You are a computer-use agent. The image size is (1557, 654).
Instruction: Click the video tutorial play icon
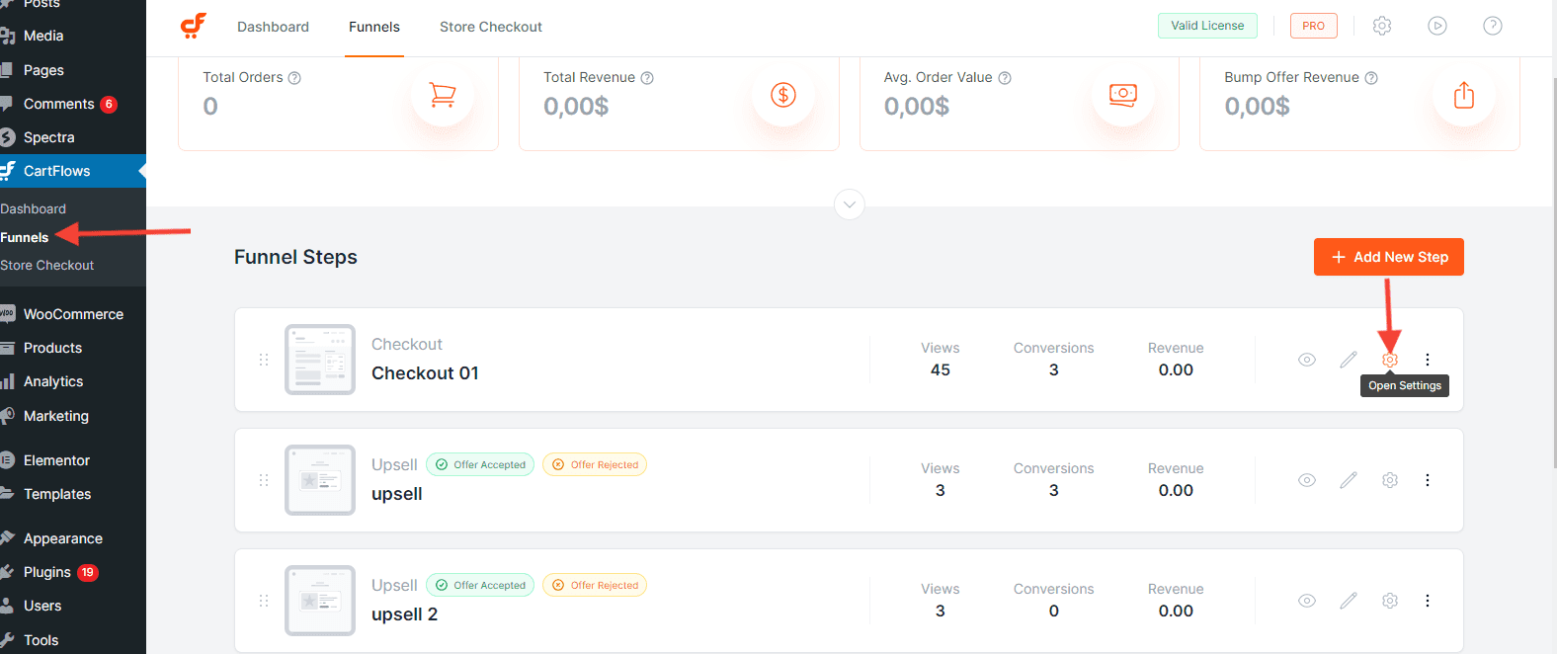tap(1437, 26)
